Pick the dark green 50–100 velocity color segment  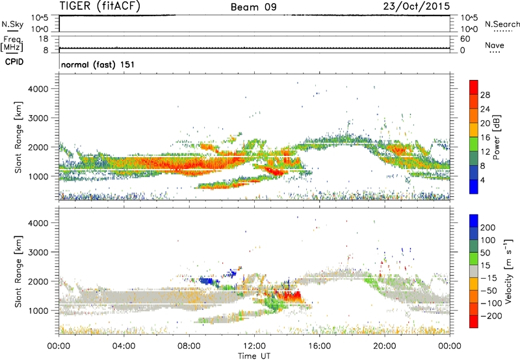474,246
